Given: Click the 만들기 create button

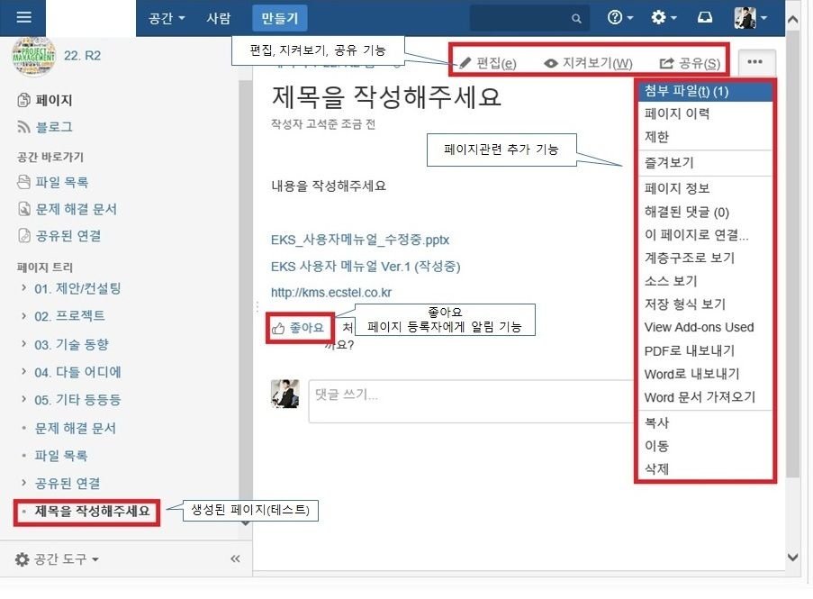Looking at the screenshot, I should coord(280,19).
